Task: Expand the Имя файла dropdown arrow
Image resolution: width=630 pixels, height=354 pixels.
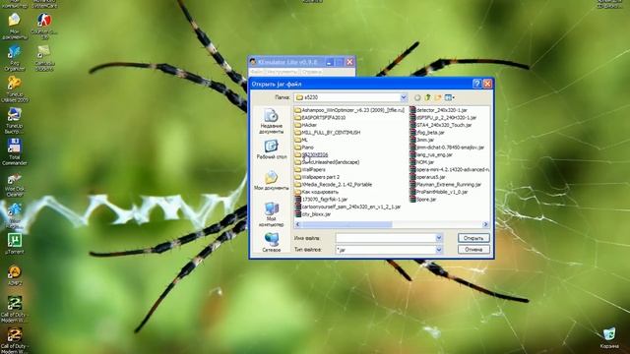Action: coord(439,238)
